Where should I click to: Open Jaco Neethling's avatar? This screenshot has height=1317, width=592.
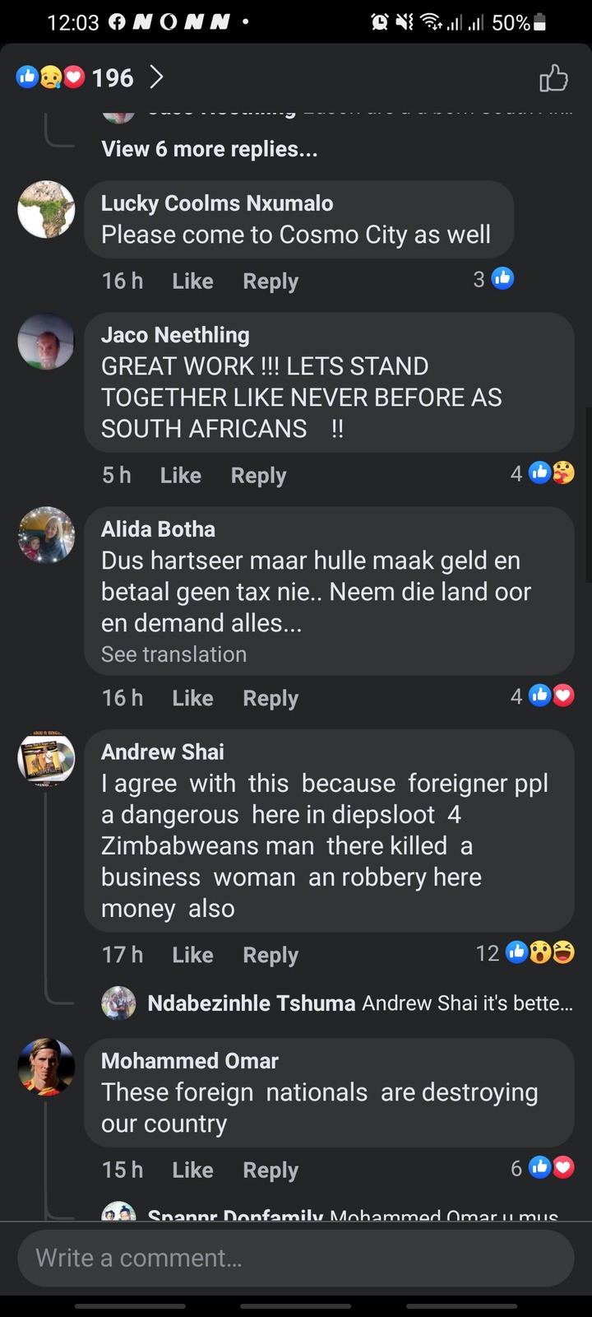tap(47, 342)
